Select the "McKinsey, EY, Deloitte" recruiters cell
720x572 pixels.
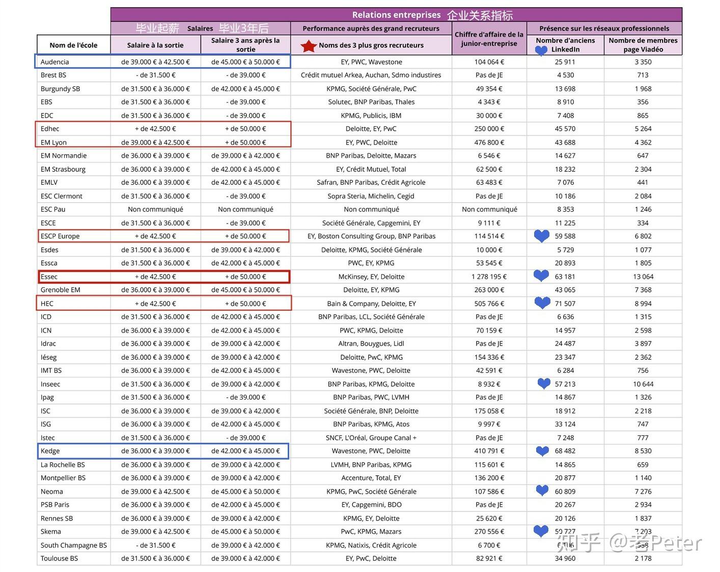[x=371, y=277]
